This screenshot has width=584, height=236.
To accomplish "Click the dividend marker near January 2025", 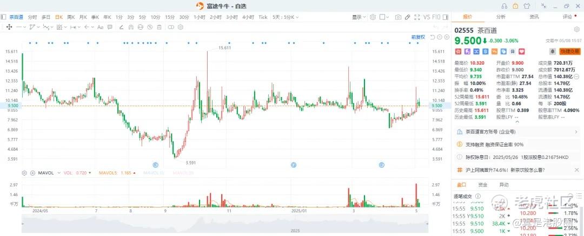I will (x=294, y=165).
